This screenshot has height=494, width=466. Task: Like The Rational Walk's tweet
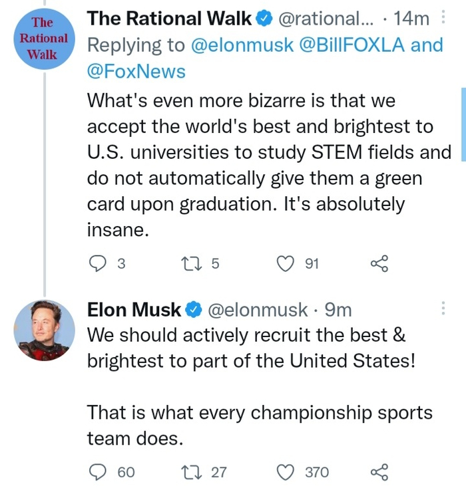285,264
